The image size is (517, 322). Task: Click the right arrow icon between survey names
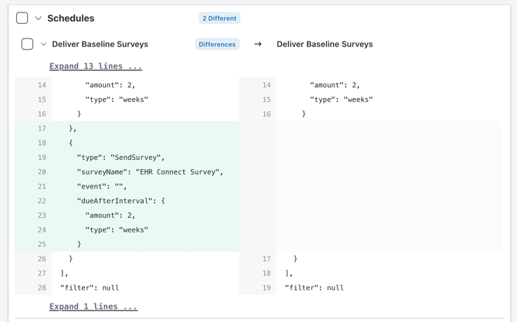pos(258,44)
